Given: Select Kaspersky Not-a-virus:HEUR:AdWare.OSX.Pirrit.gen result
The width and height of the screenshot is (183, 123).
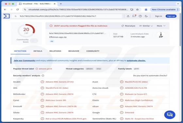Looking at the screenshot, I should (66, 119).
